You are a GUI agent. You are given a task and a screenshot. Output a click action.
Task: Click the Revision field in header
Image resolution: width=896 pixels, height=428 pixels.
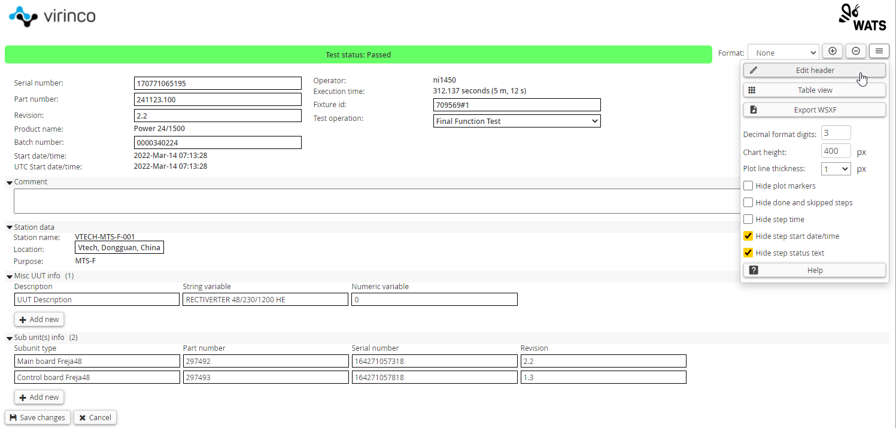coord(218,116)
